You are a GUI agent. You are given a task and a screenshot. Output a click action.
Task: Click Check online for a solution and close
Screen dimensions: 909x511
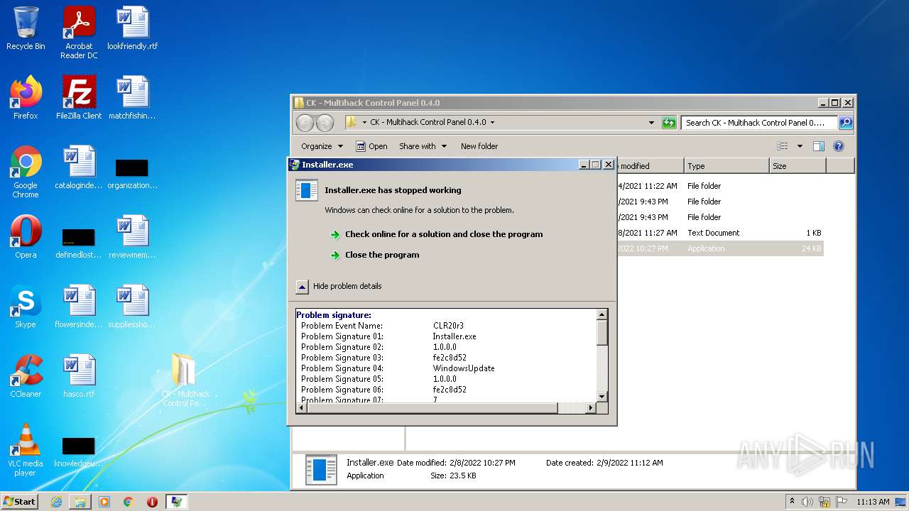pyautogui.click(x=444, y=234)
